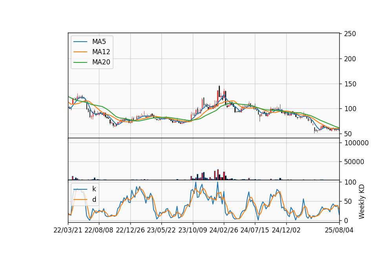This screenshot has width=377, height=271.
Task: Click the MA20 legend label
Action: (x=101, y=62)
